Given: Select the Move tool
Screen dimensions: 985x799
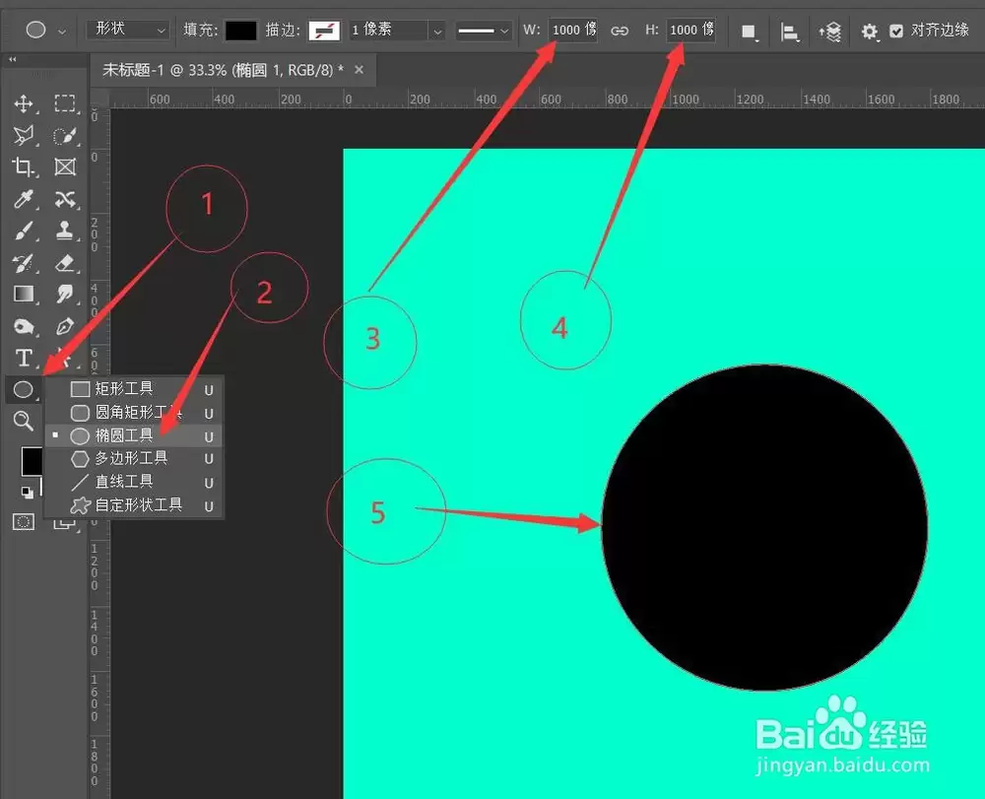Looking at the screenshot, I should tap(24, 103).
